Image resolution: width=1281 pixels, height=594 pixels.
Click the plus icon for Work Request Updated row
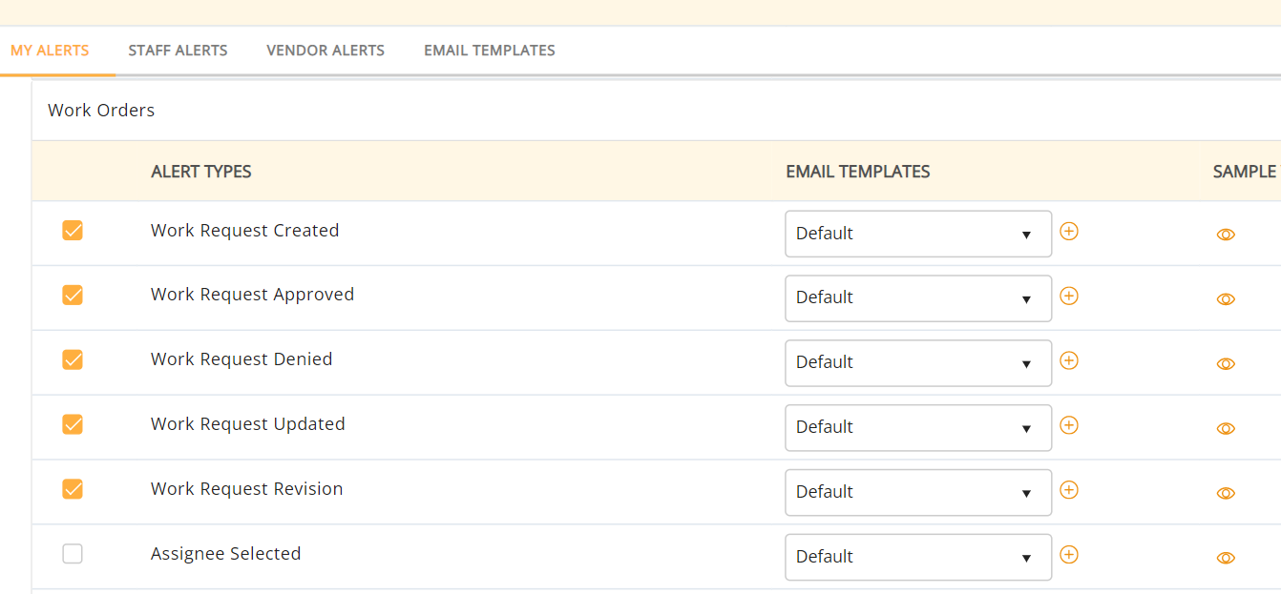tap(1069, 425)
